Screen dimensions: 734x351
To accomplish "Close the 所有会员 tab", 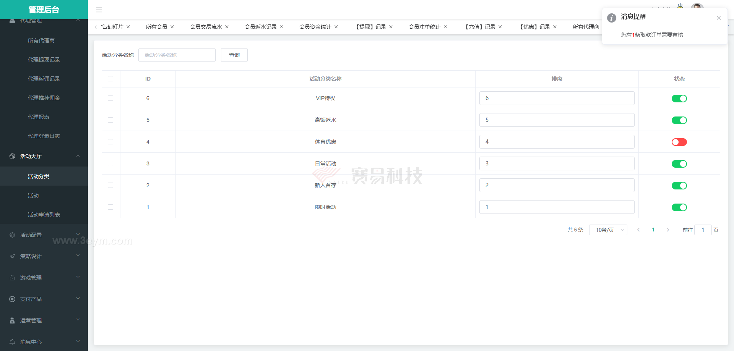I will 172,27.
